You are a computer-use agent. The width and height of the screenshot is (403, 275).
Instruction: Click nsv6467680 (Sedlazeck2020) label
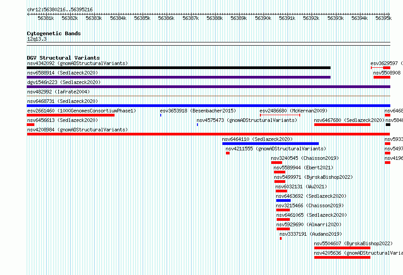click(349, 120)
